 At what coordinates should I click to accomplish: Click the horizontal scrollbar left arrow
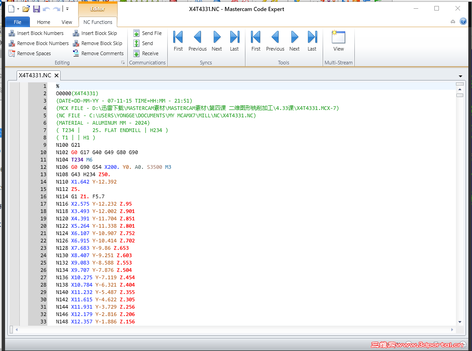pyautogui.click(x=17, y=329)
